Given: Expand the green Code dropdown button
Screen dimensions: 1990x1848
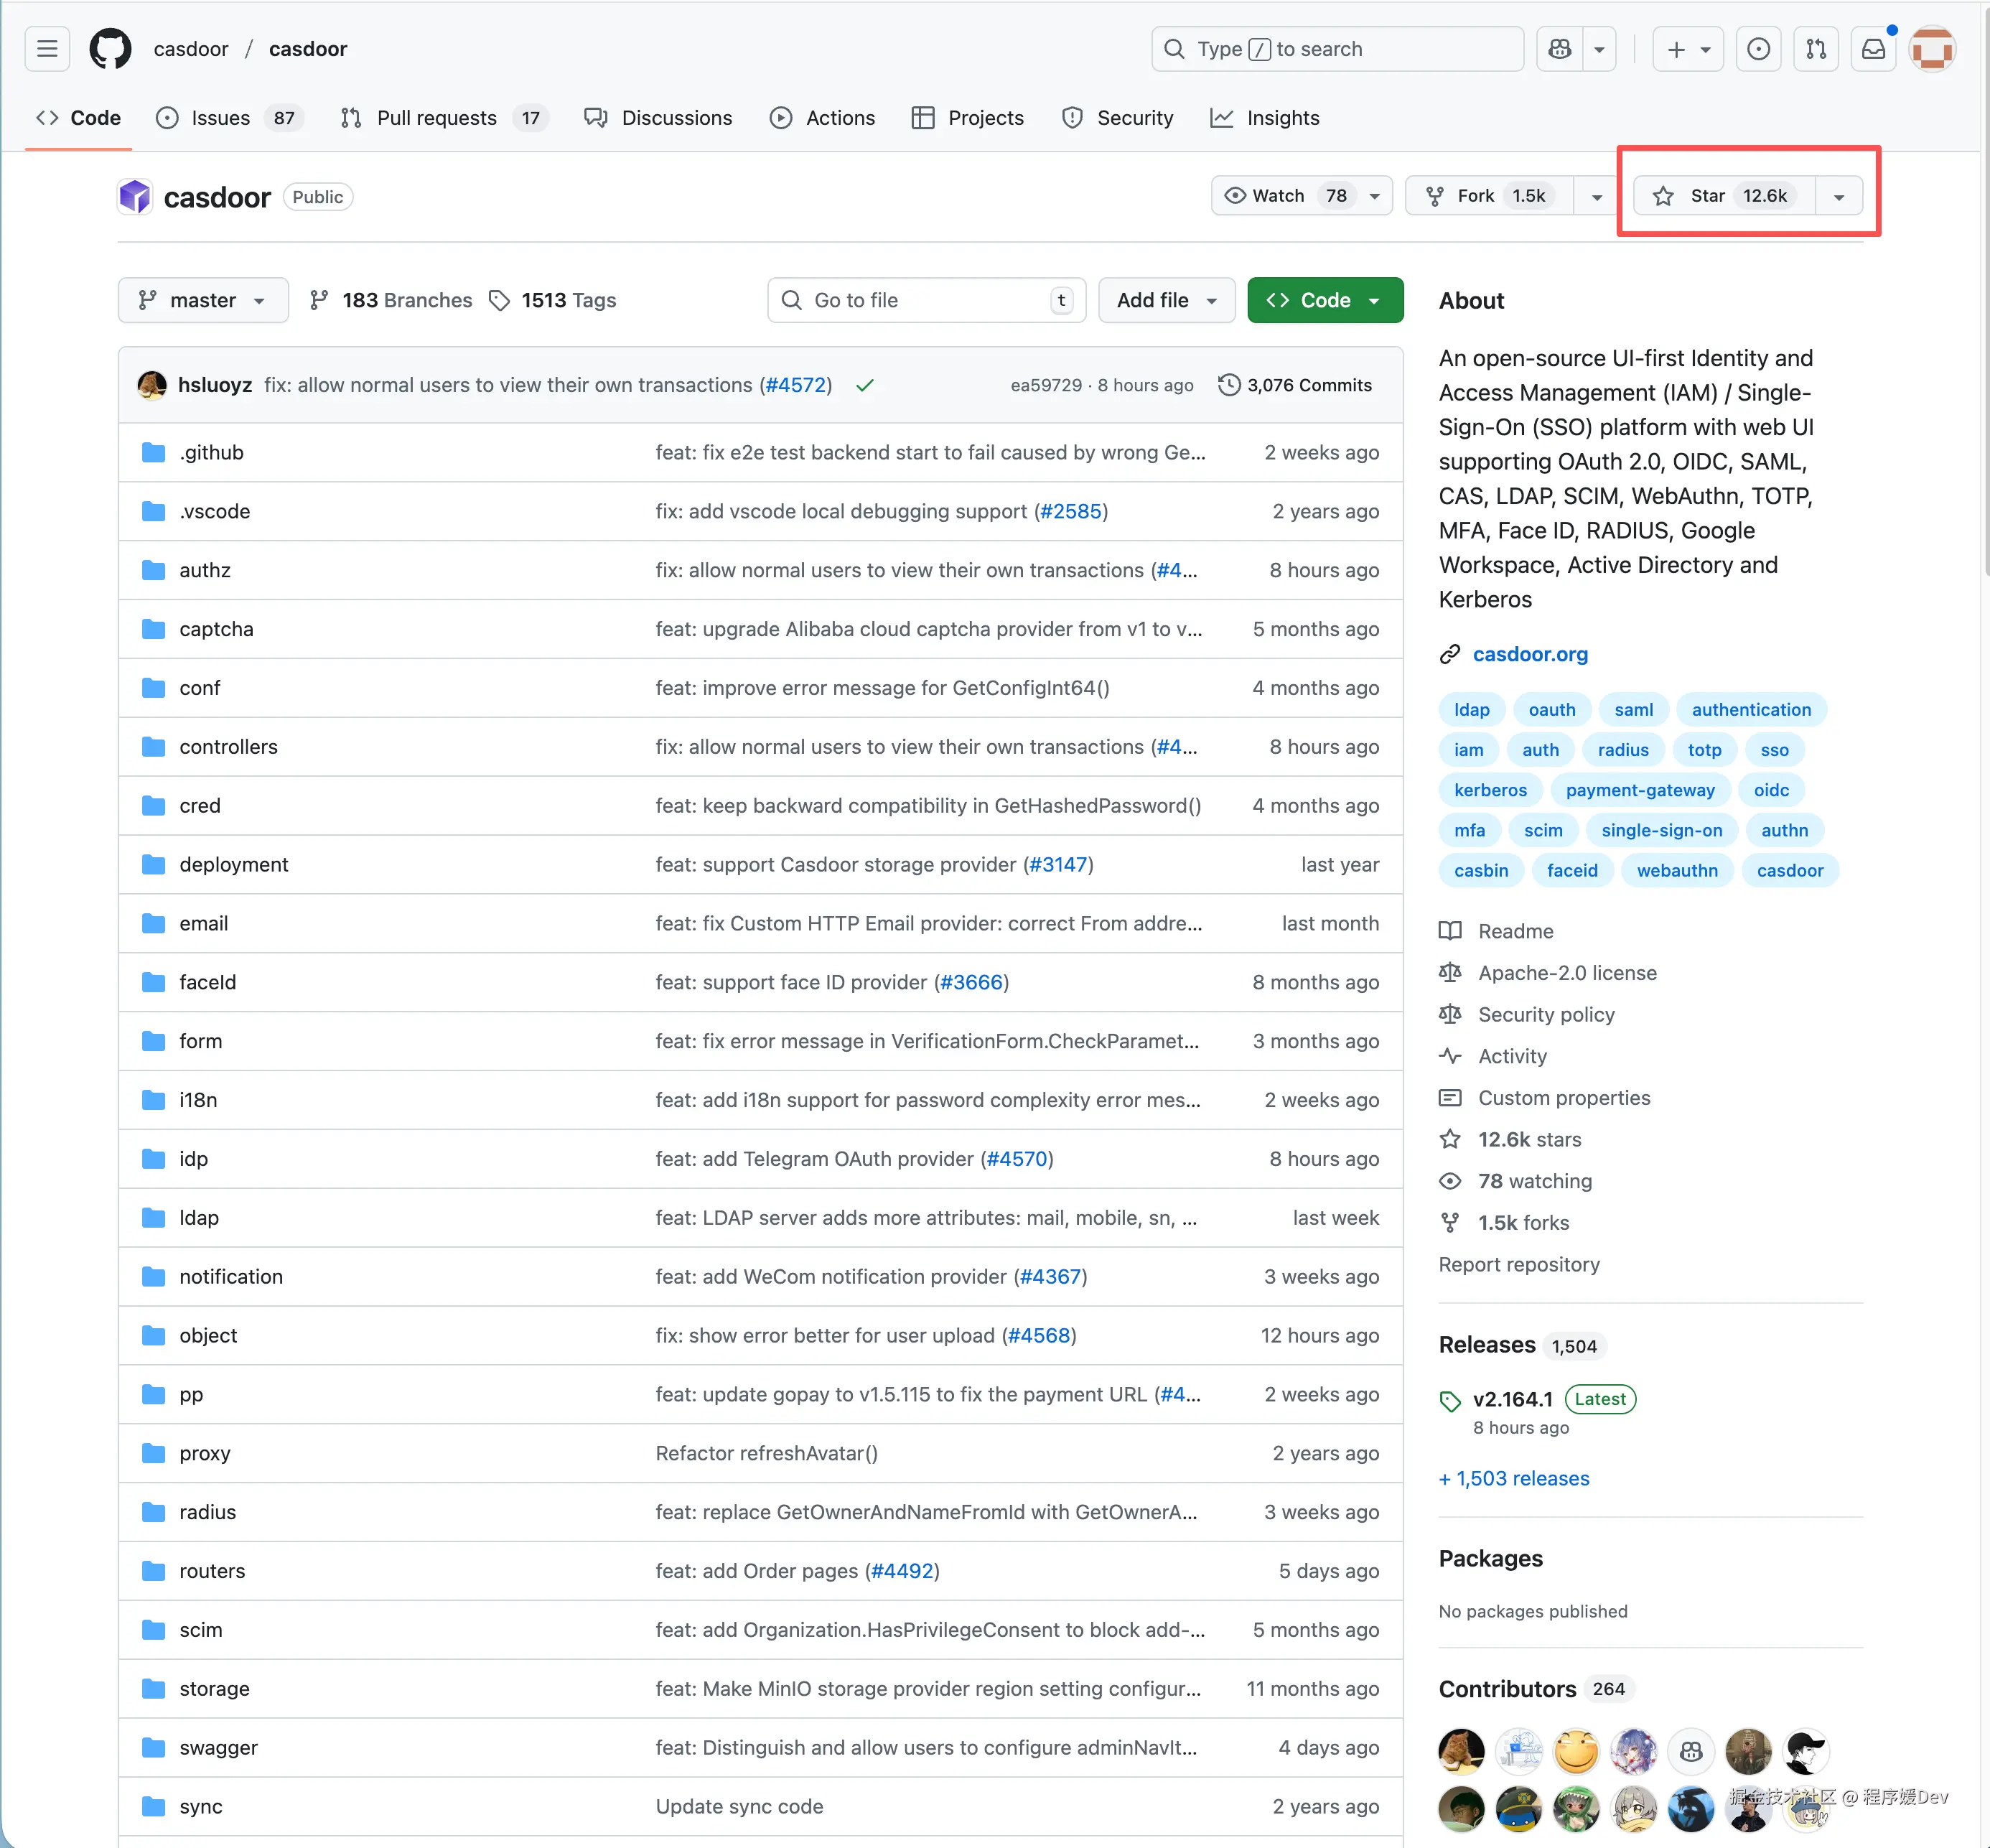Looking at the screenshot, I should [x=1324, y=300].
